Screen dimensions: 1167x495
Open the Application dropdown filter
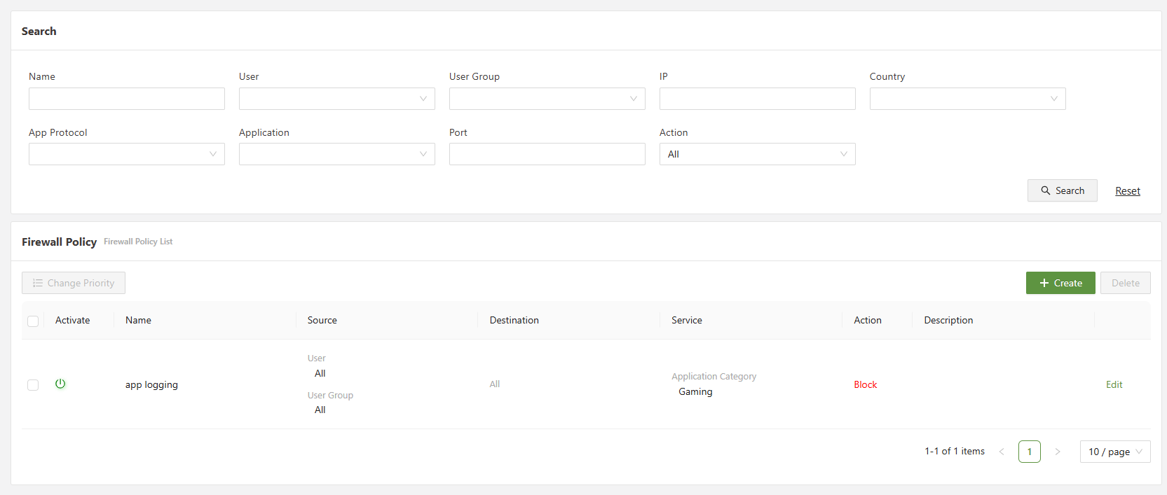pos(336,154)
